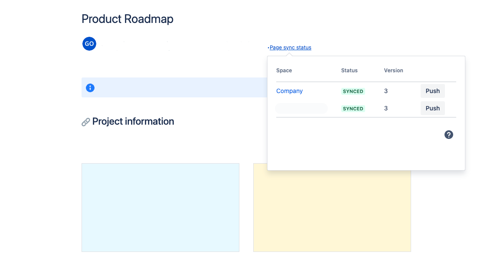Screen dimensions: 500x274
Task: Push version 3 for the Company space
Action: (x=432, y=91)
